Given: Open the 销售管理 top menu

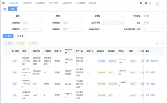Looking at the screenshot, I should pyautogui.click(x=67, y=3).
